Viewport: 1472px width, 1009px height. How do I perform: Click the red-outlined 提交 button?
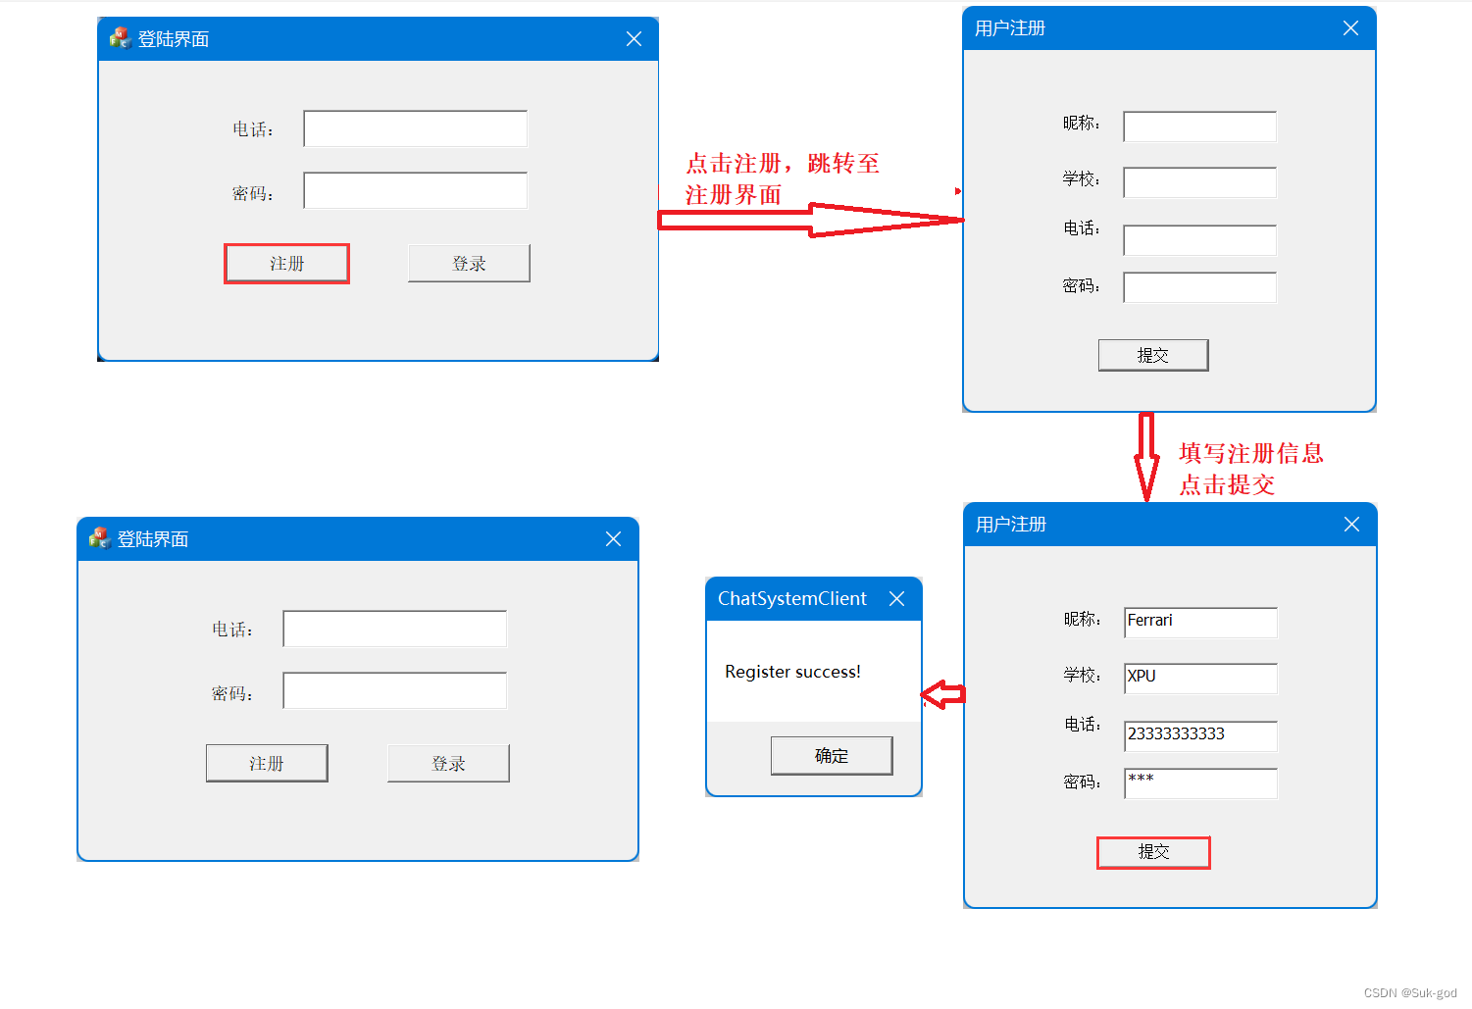(x=1153, y=852)
